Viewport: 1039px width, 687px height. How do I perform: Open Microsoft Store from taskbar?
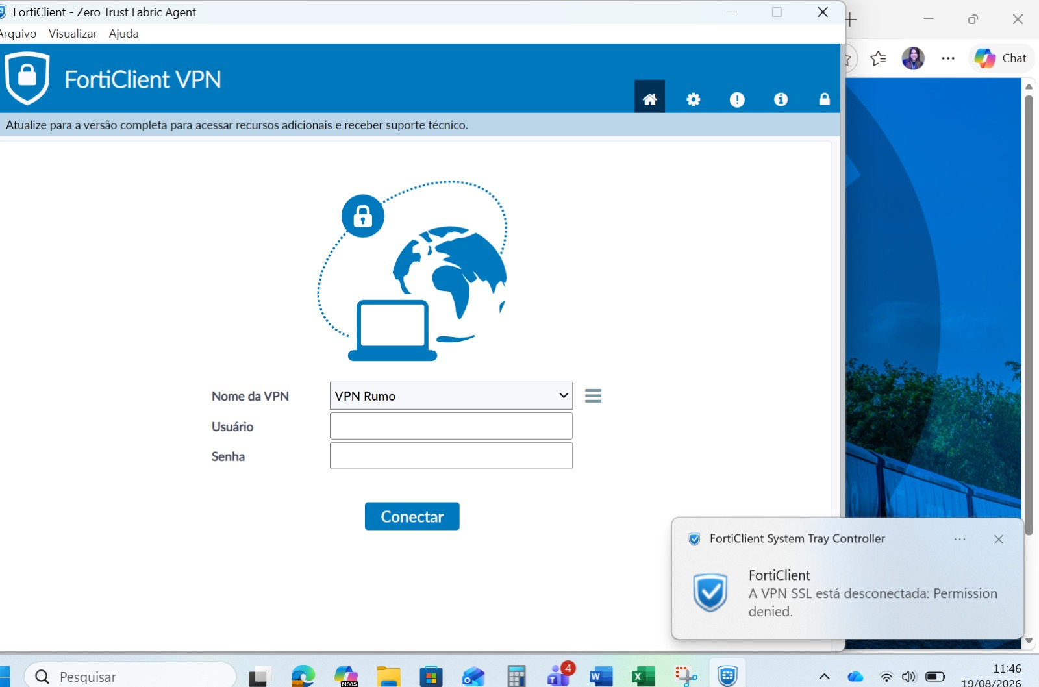[431, 677]
